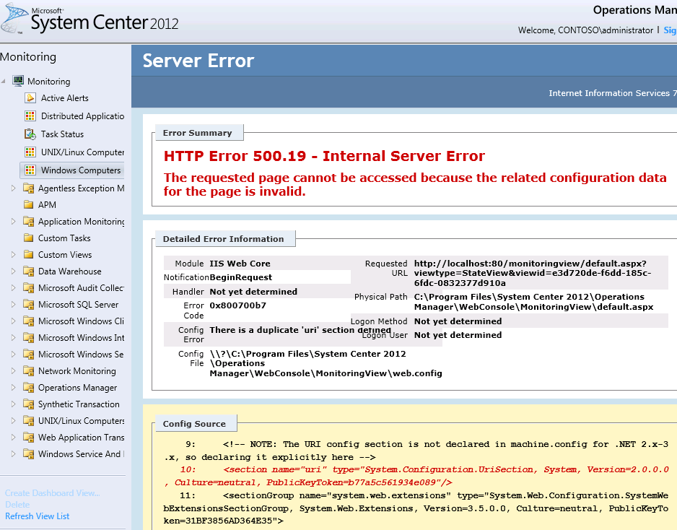The image size is (677, 530).
Task: Select the Microsoft SQL Server folder icon
Action: [x=28, y=305]
